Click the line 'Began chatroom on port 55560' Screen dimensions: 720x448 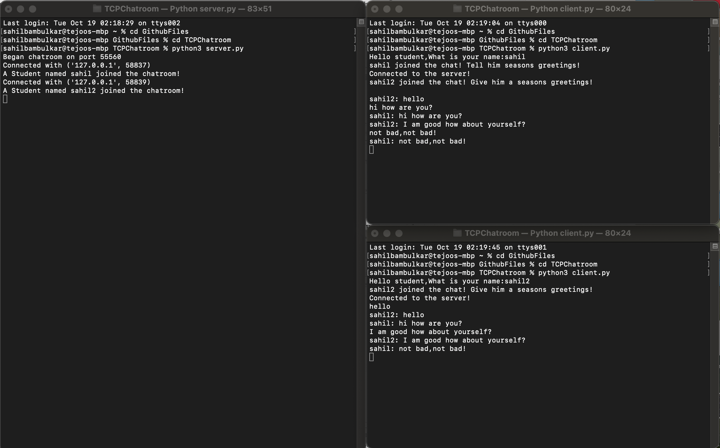61,57
